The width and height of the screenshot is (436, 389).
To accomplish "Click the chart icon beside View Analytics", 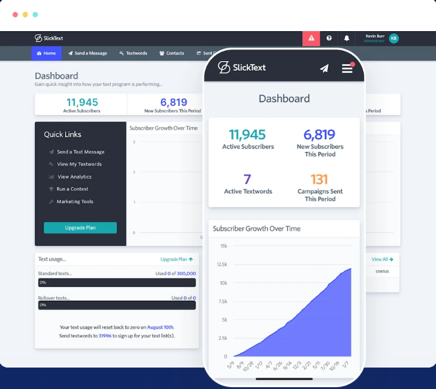I will coord(51,177).
